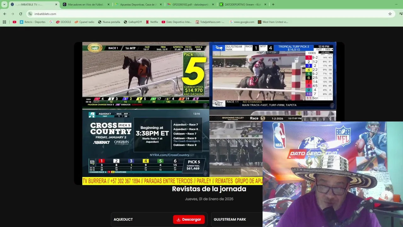
Task: Click the AQUEDUCT label
Action: tap(123, 219)
